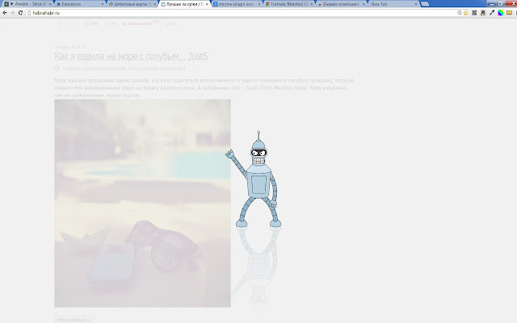Switch to the Formats: Manifest Files tab
This screenshot has height=323, width=517.
click(289, 4)
